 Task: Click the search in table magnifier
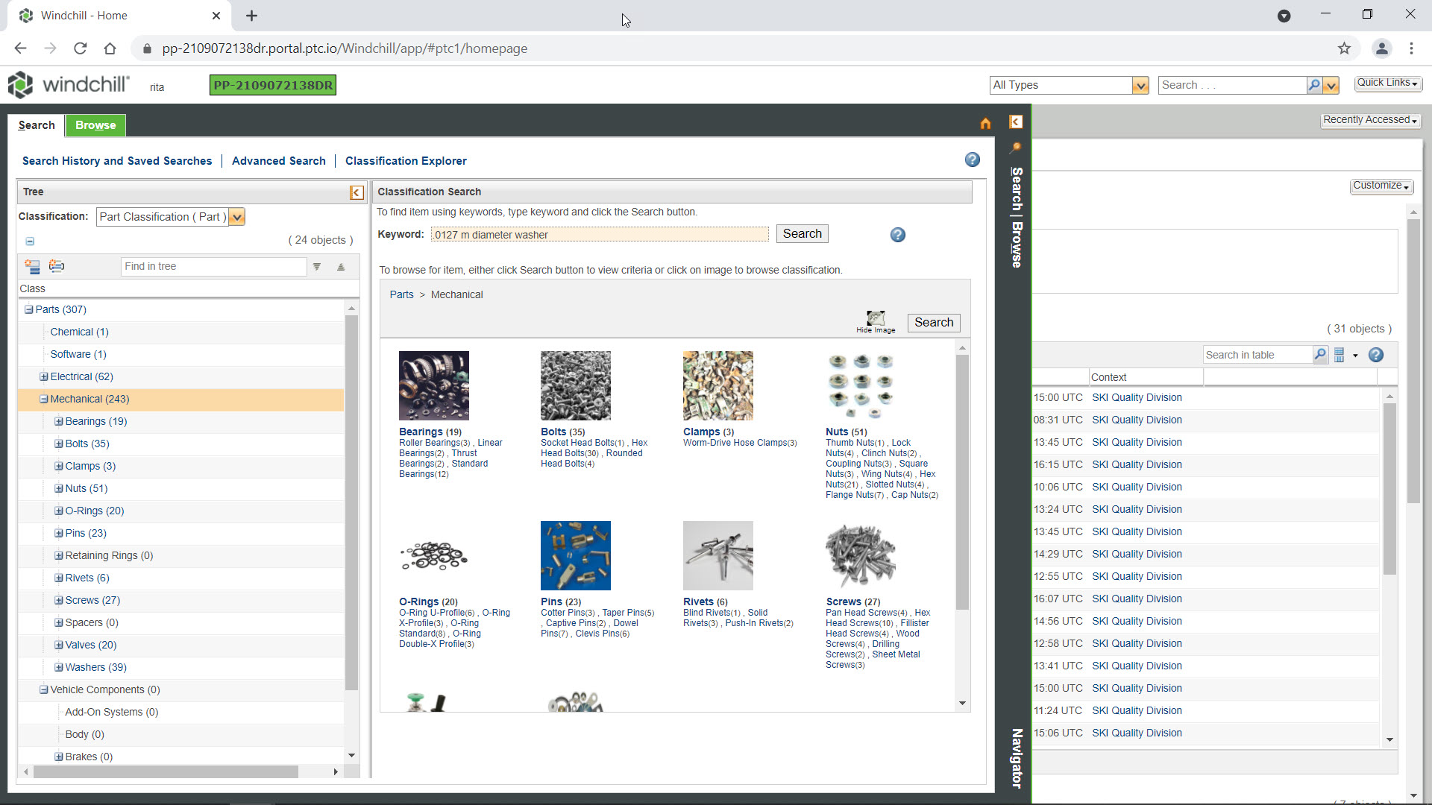click(1320, 355)
